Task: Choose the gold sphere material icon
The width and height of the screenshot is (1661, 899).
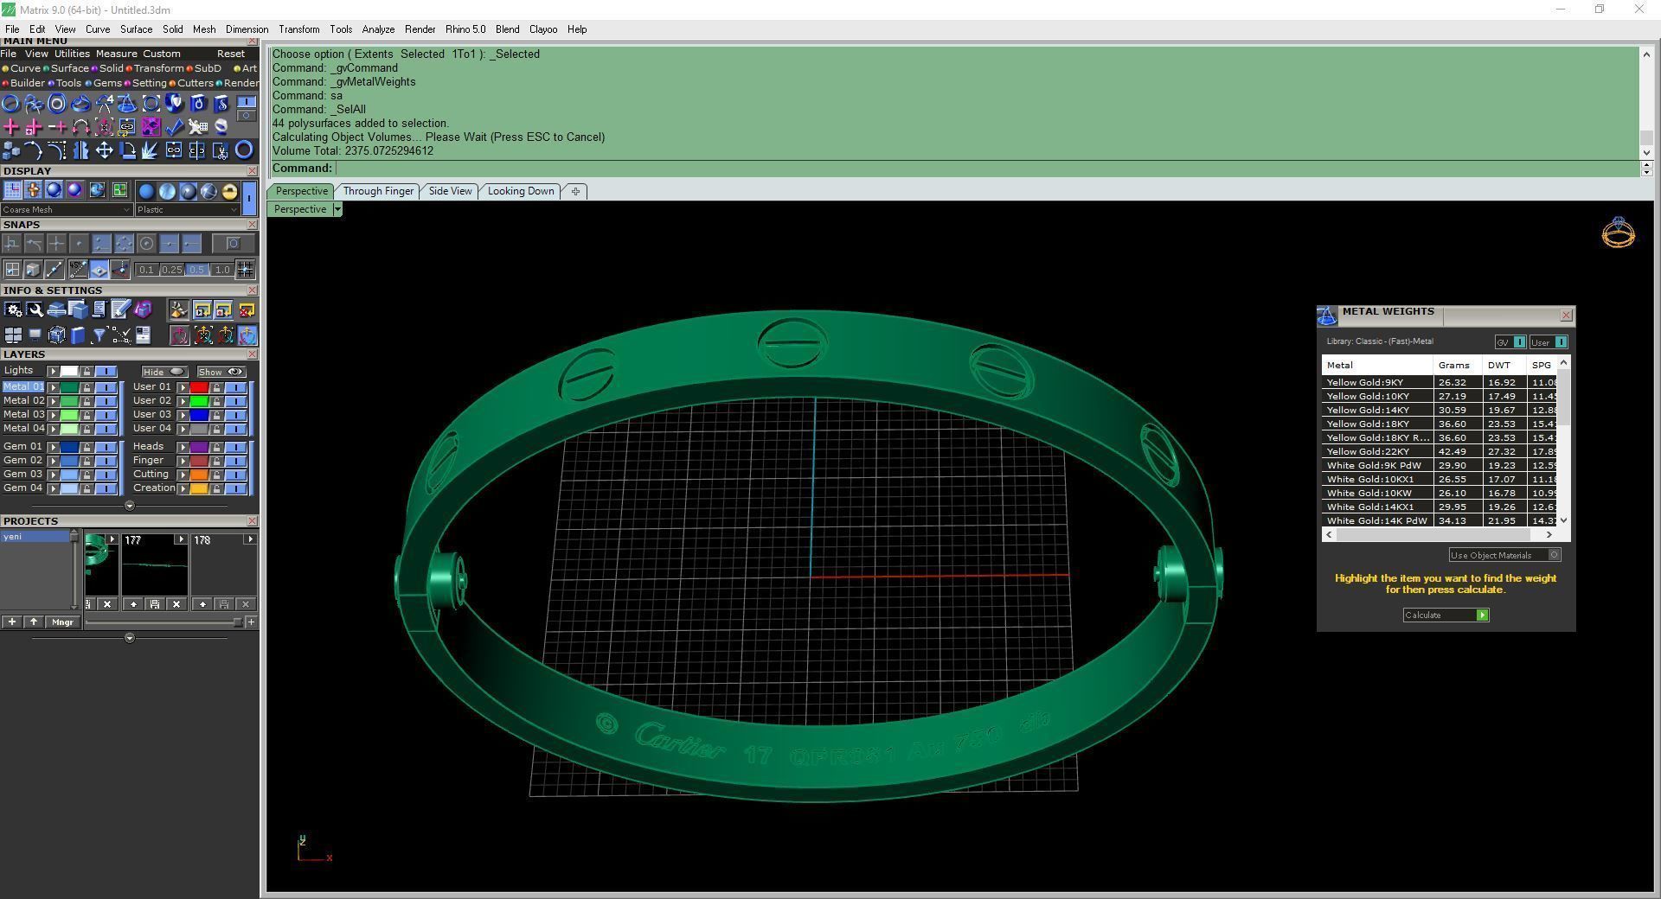Action: 229,191
